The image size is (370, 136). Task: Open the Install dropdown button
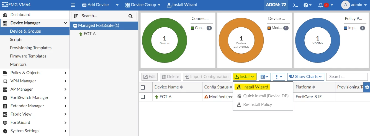pyautogui.click(x=245, y=77)
